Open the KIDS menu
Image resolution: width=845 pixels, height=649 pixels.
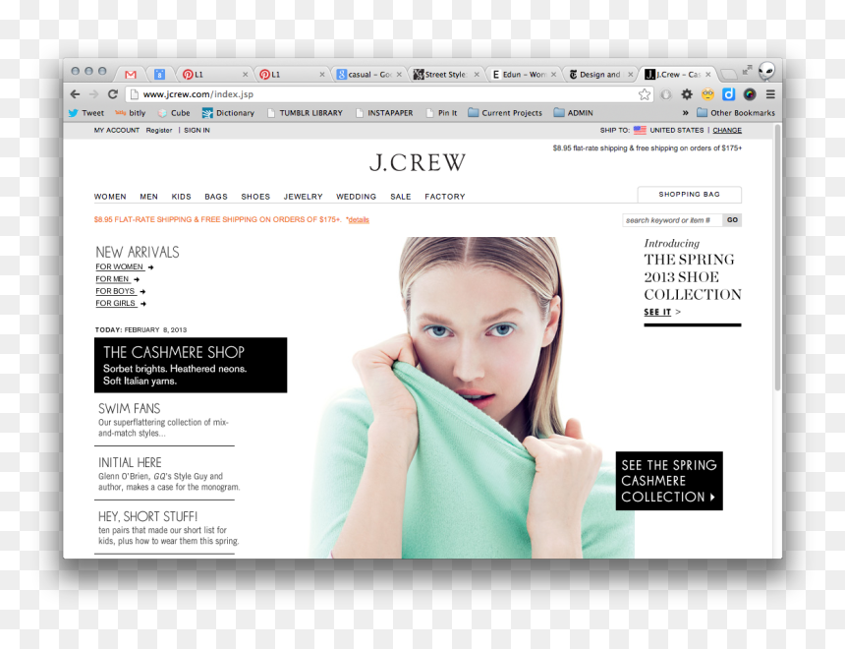coord(181,197)
